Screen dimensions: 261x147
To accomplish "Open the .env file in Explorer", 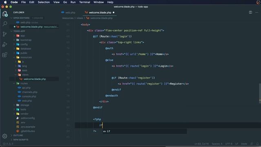I will click(23, 122).
